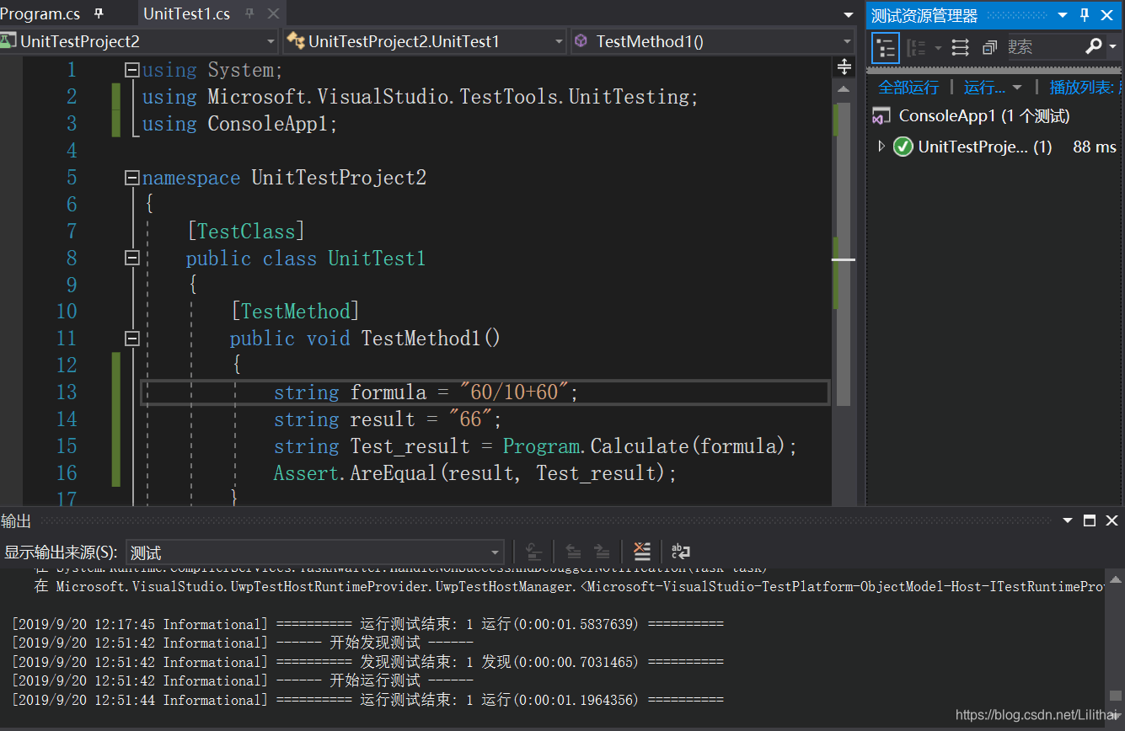Image resolution: width=1125 pixels, height=731 pixels.
Task: Click in the Test Explorer search box
Action: [1045, 47]
